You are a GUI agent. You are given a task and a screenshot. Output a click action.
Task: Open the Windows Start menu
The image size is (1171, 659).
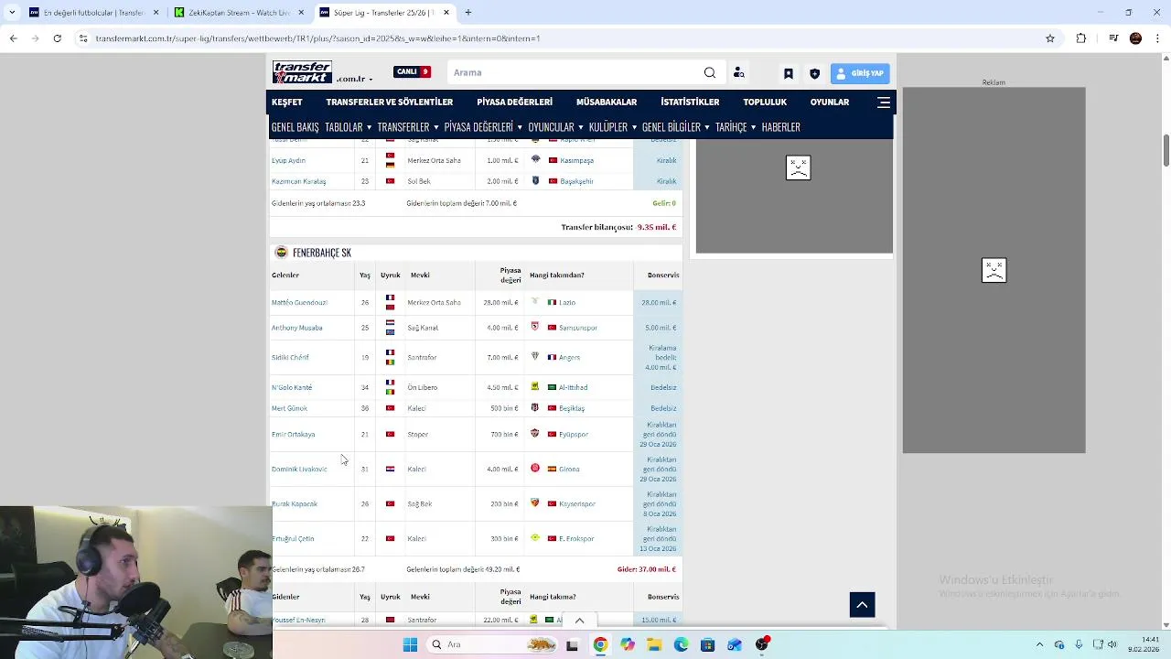410,644
